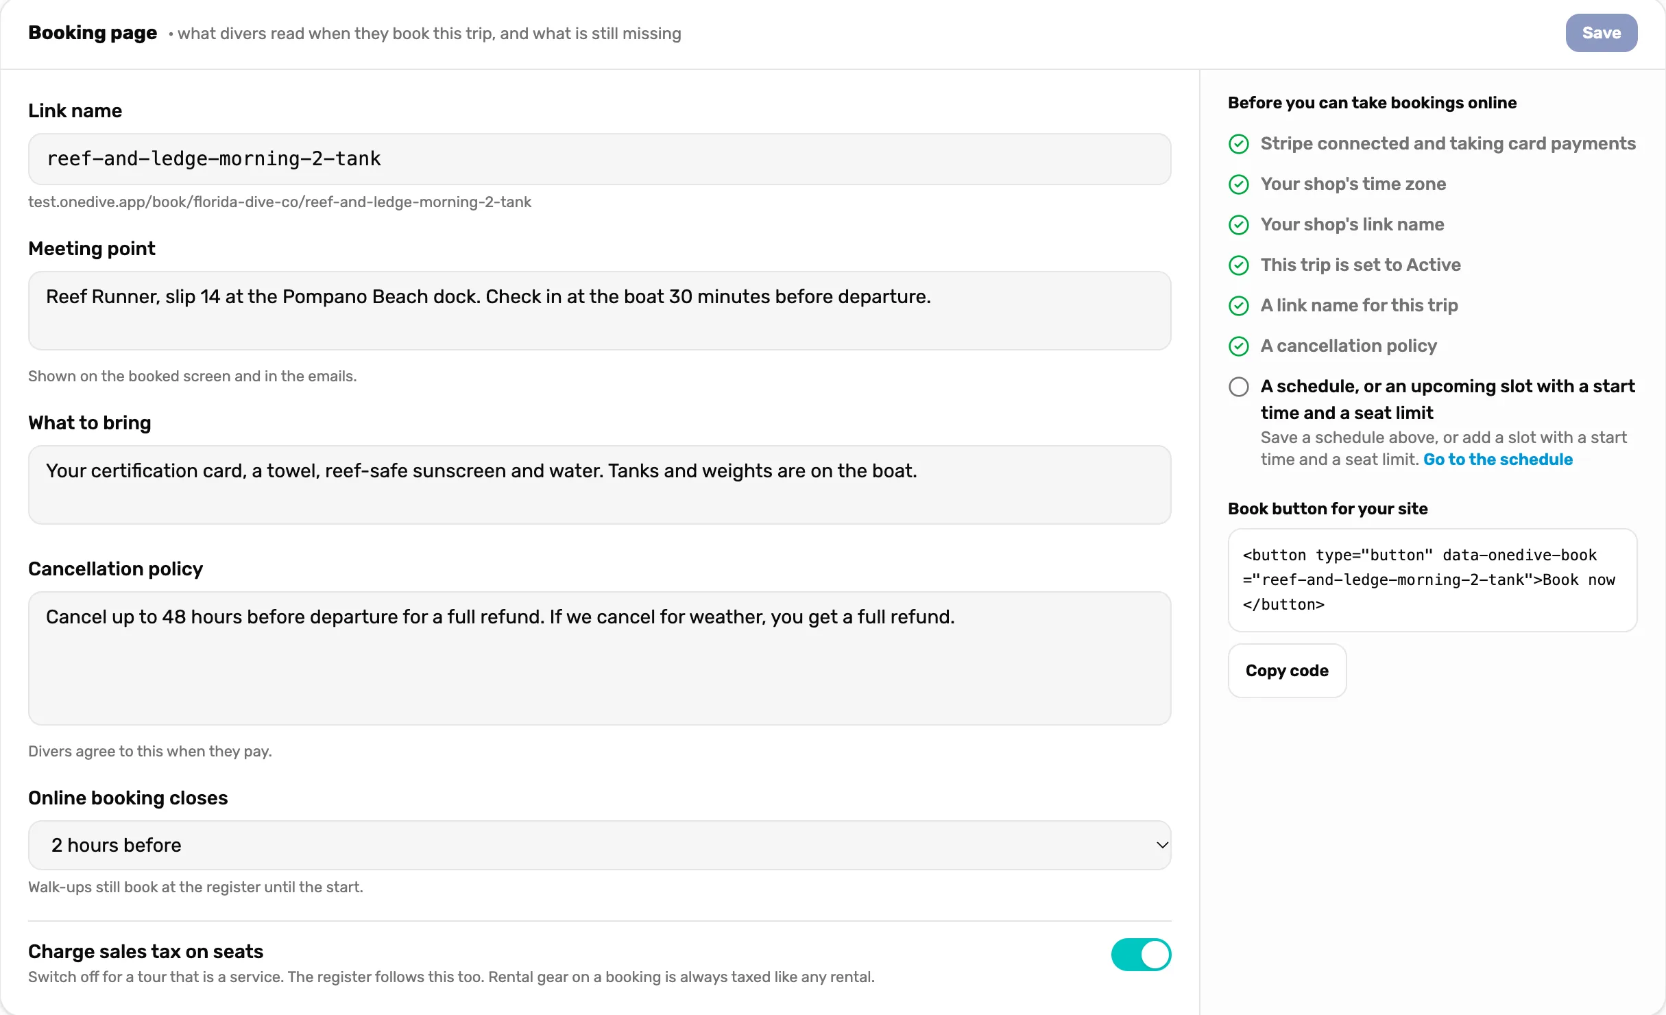
Task: Click the Stripe connected check icon
Action: point(1238,144)
